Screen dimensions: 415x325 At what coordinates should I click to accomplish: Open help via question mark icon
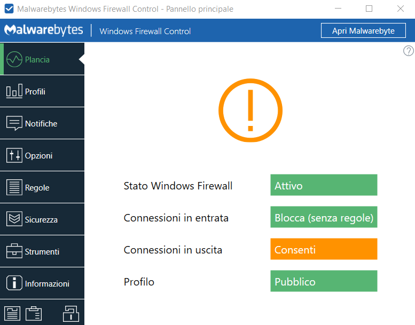coord(409,51)
